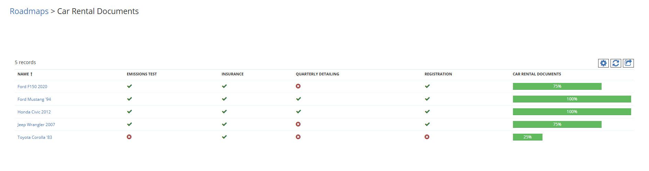This screenshot has height=171, width=649.
Task: Open the Toyota Corolla '83 record
Action: (x=35, y=137)
